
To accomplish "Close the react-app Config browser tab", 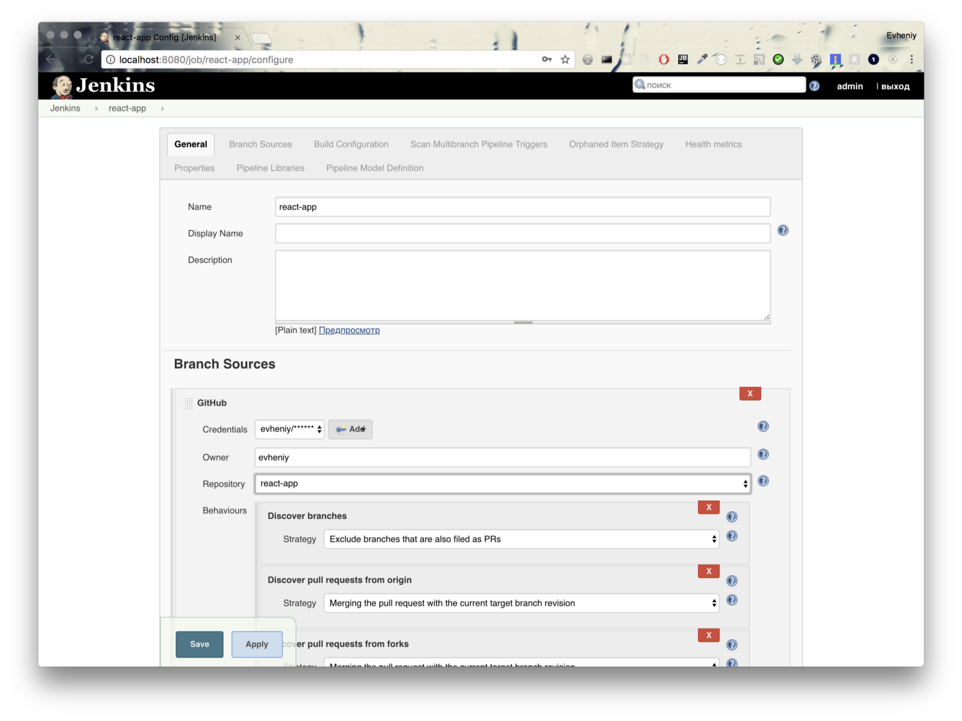I will click(237, 37).
